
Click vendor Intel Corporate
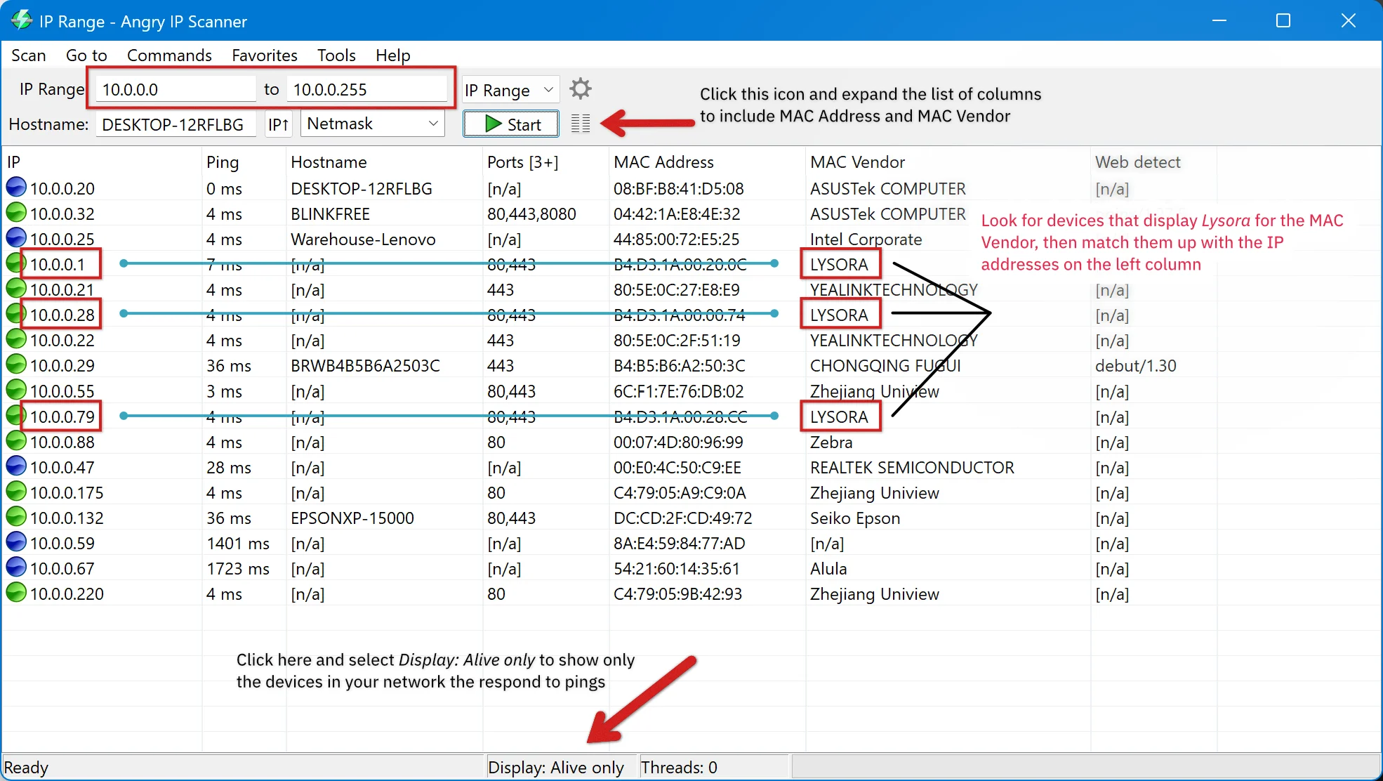866,239
